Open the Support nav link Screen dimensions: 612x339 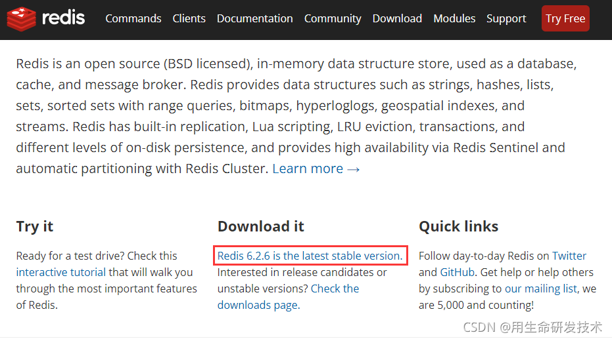[506, 18]
